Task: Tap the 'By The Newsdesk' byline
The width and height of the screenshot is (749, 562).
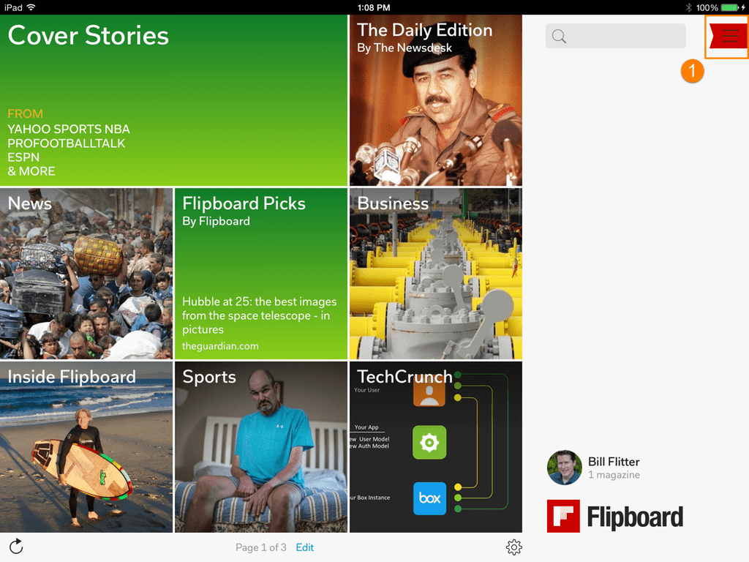Action: [x=404, y=48]
